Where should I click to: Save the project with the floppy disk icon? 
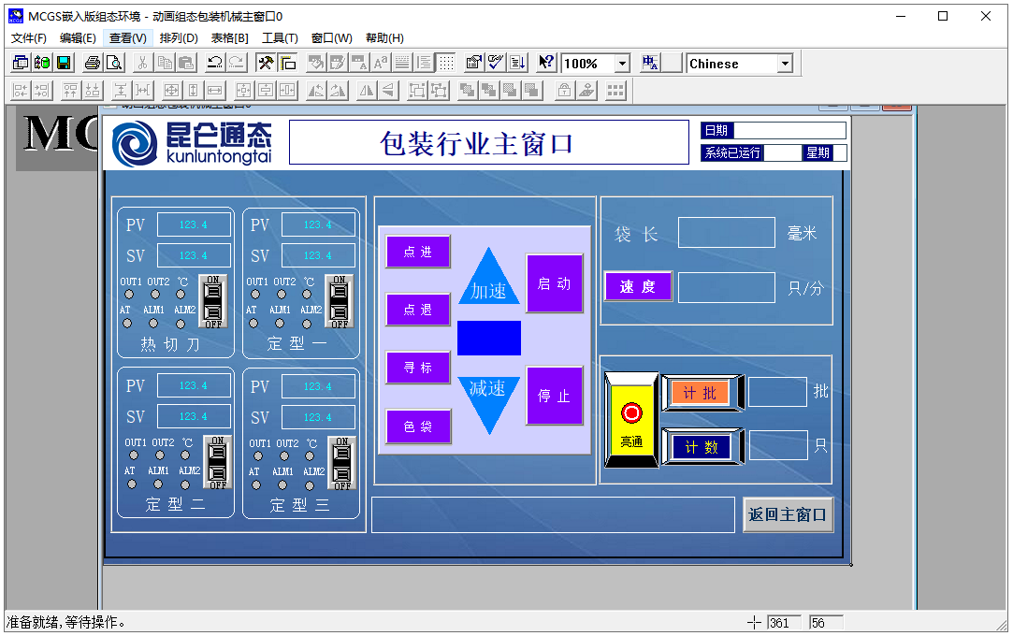(64, 63)
